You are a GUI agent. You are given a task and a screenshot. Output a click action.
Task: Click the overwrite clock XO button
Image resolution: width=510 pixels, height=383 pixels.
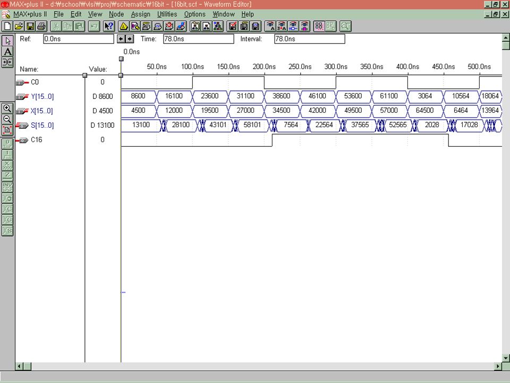pyautogui.click(x=7, y=198)
